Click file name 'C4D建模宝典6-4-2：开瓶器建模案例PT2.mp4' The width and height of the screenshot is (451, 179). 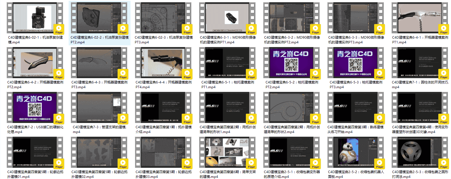coord(35,85)
